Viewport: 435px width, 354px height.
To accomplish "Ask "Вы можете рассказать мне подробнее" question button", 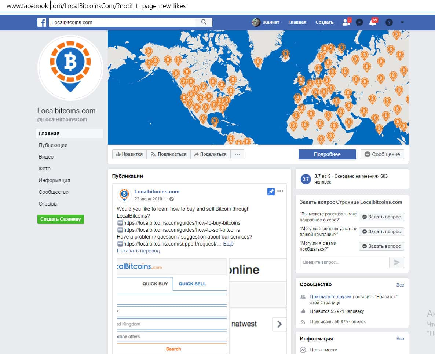I will tap(381, 217).
